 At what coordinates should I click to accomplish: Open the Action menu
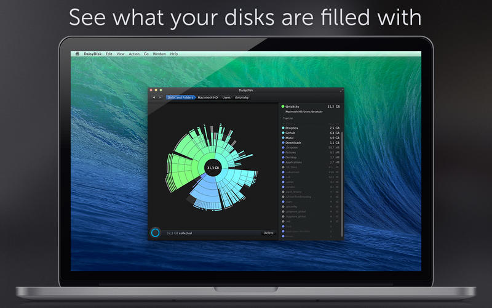tap(134, 54)
